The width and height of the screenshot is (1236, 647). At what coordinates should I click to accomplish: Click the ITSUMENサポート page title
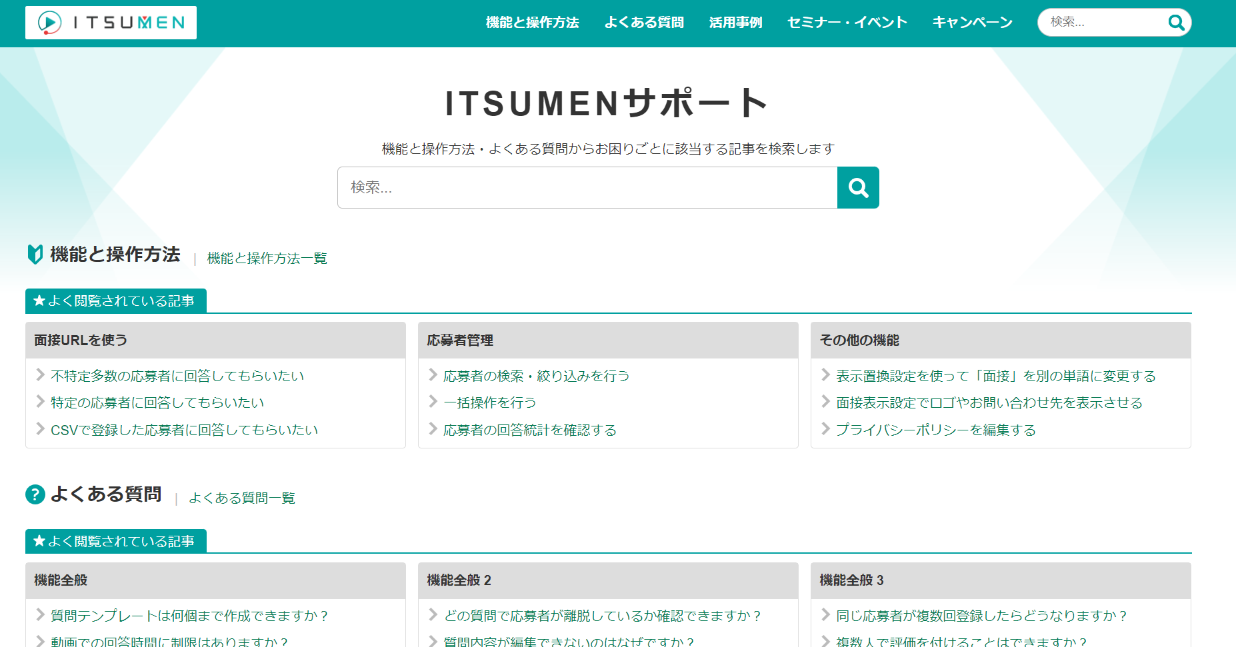click(x=607, y=103)
